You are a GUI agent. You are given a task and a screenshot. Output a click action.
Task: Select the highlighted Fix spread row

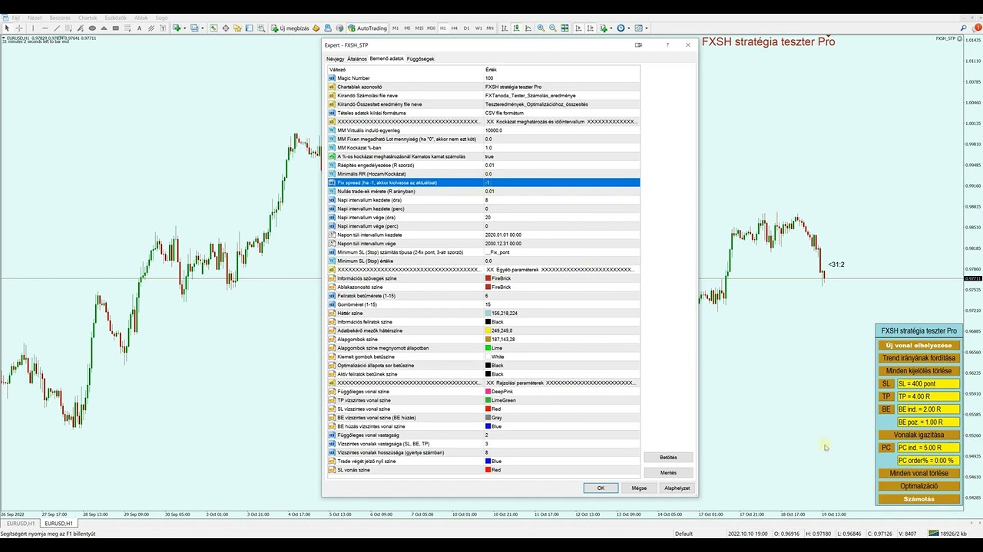tap(483, 182)
